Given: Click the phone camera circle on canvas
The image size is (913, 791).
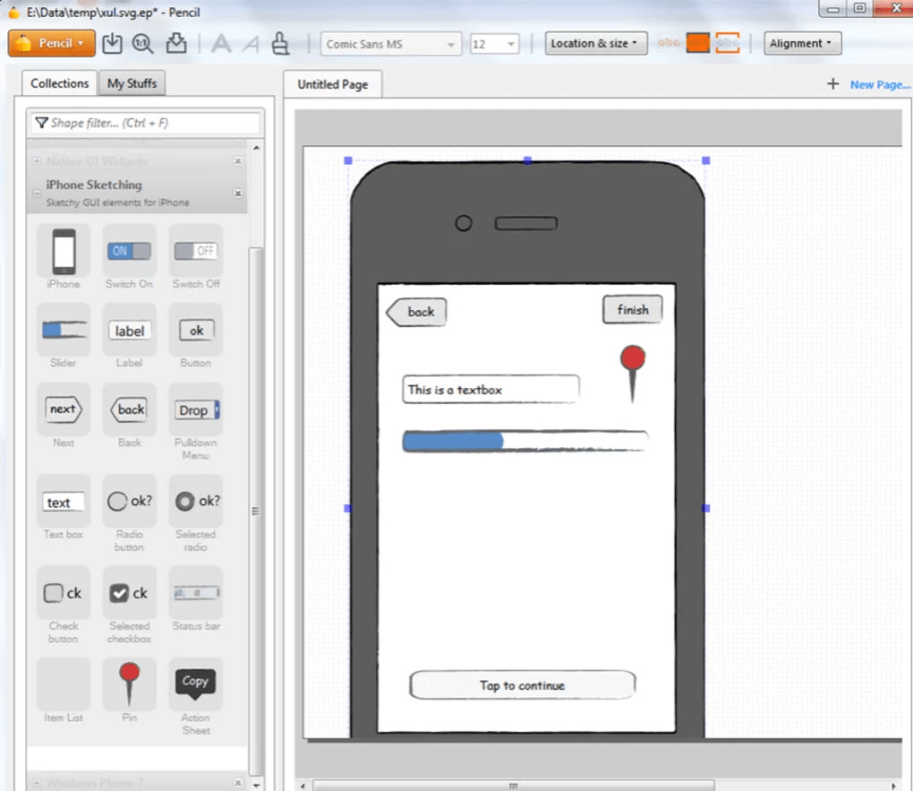Looking at the screenshot, I should tap(464, 223).
